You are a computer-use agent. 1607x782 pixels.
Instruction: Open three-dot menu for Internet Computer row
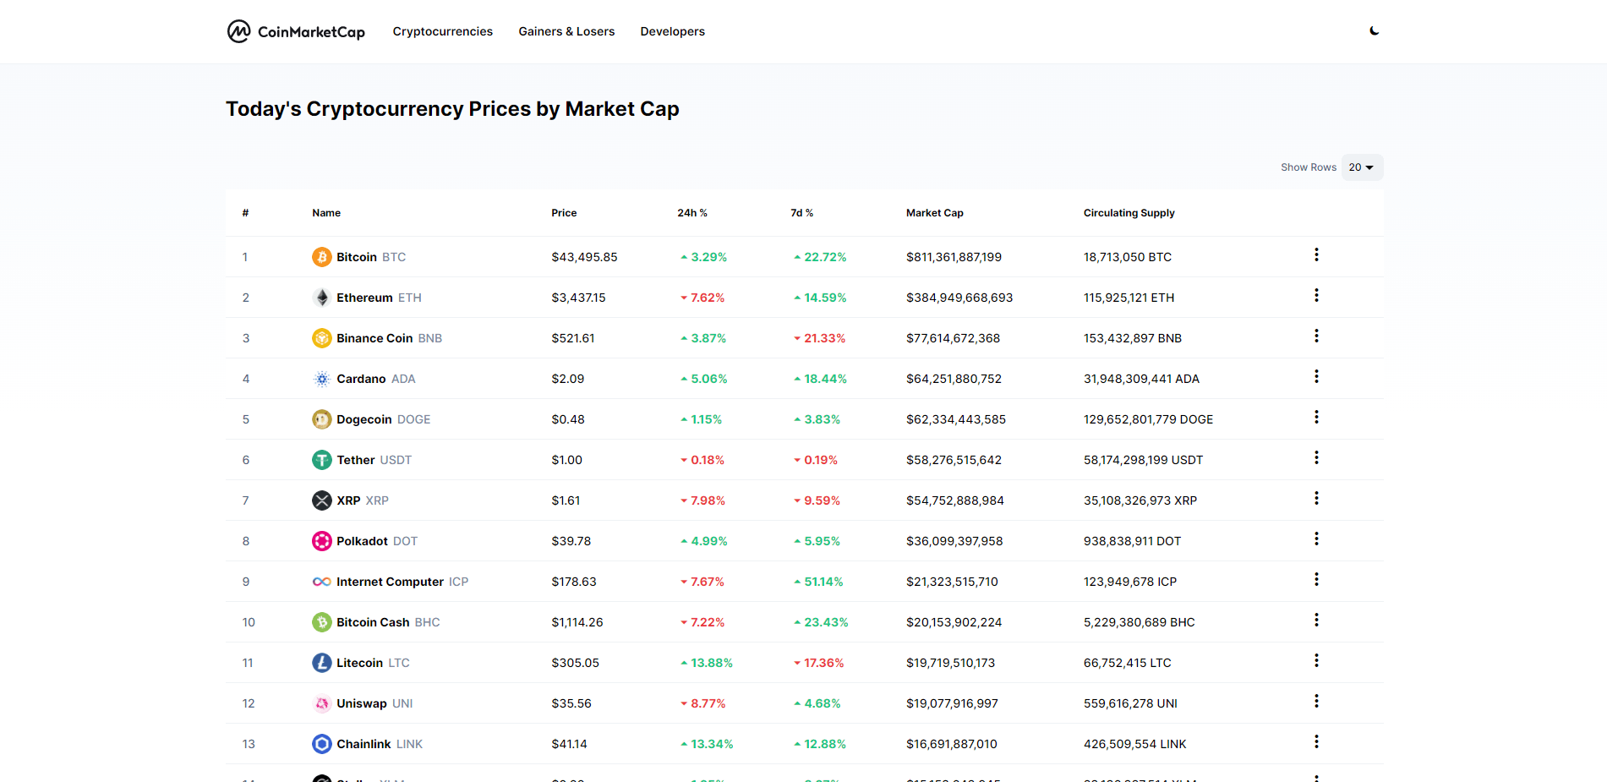(1316, 579)
